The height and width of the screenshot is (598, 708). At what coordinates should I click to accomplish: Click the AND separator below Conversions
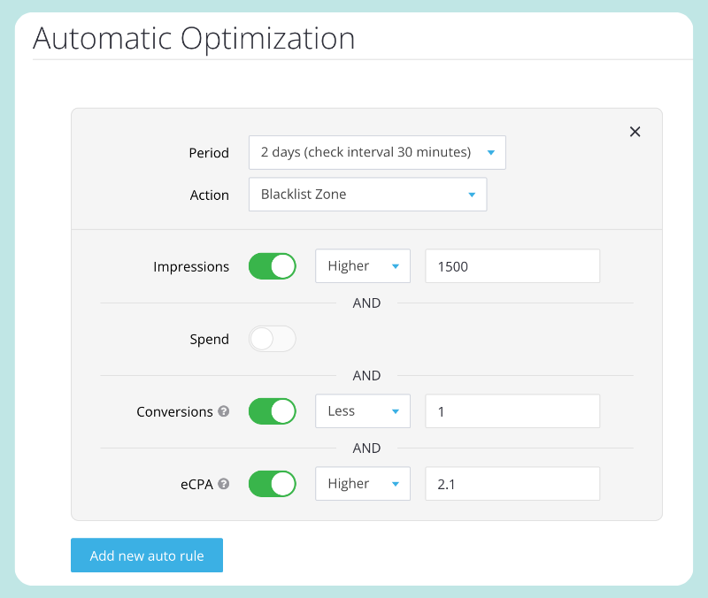366,448
